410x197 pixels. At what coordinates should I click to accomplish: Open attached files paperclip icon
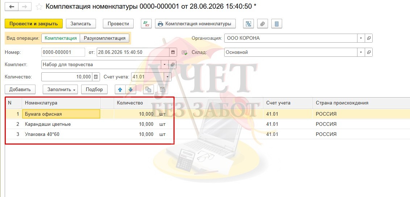pyautogui.click(x=263, y=24)
